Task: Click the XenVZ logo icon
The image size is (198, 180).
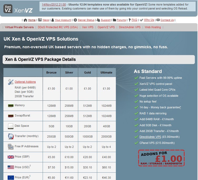Action: click(x=8, y=8)
